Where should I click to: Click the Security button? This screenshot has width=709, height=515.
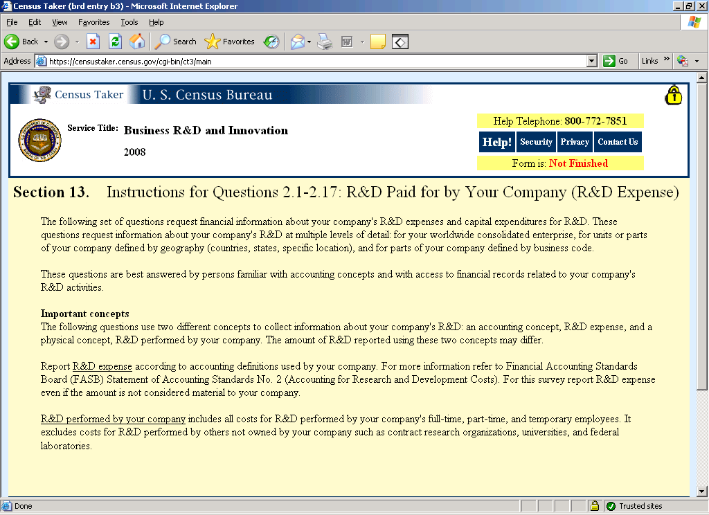coord(537,142)
